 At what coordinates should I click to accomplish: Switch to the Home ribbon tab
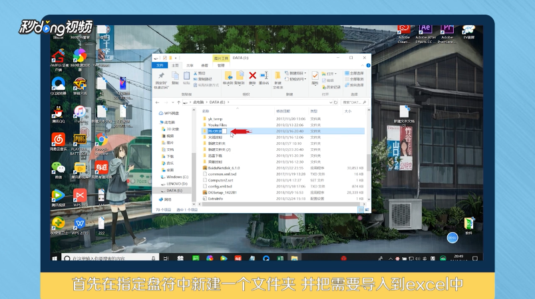pos(175,65)
